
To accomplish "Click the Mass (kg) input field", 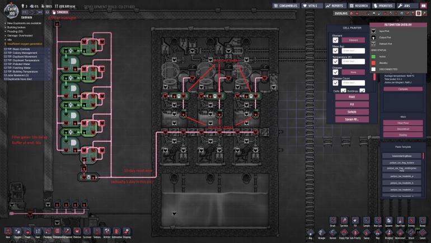I will (353, 51).
